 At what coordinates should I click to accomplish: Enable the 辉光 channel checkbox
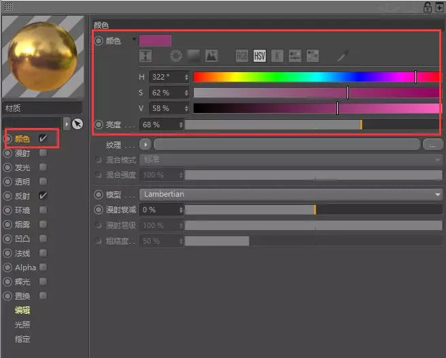pos(43,281)
